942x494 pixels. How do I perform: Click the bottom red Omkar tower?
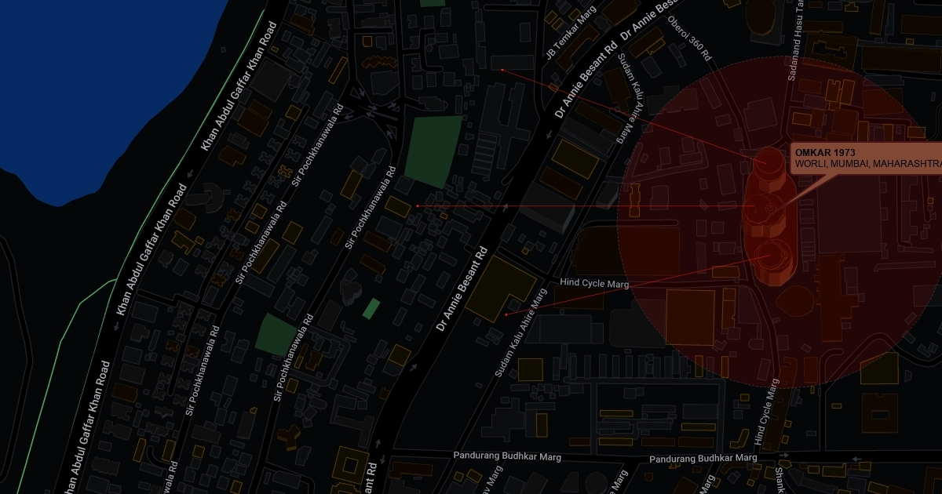click(x=772, y=257)
